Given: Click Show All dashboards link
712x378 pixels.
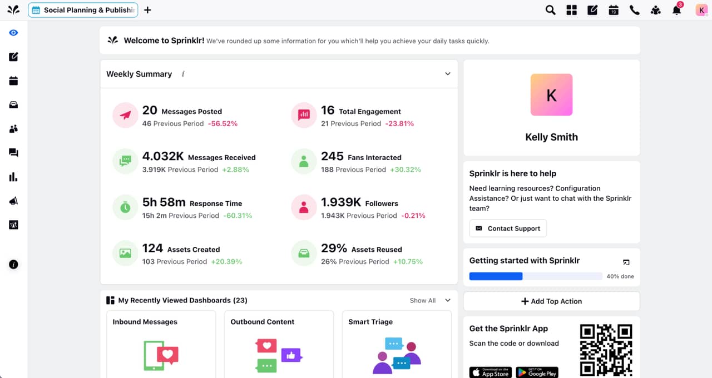Looking at the screenshot, I should [422, 300].
